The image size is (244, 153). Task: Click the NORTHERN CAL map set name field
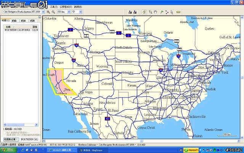pyautogui.click(x=30, y=139)
